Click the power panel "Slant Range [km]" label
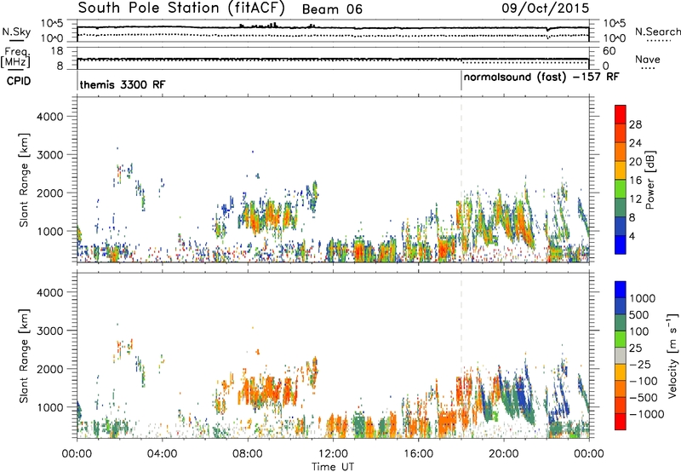This screenshot has height=472, width=681. 24,180
